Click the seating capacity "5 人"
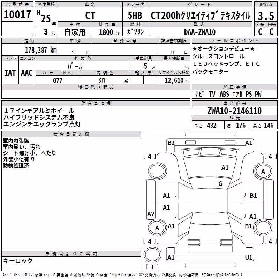 [x=150, y=66]
